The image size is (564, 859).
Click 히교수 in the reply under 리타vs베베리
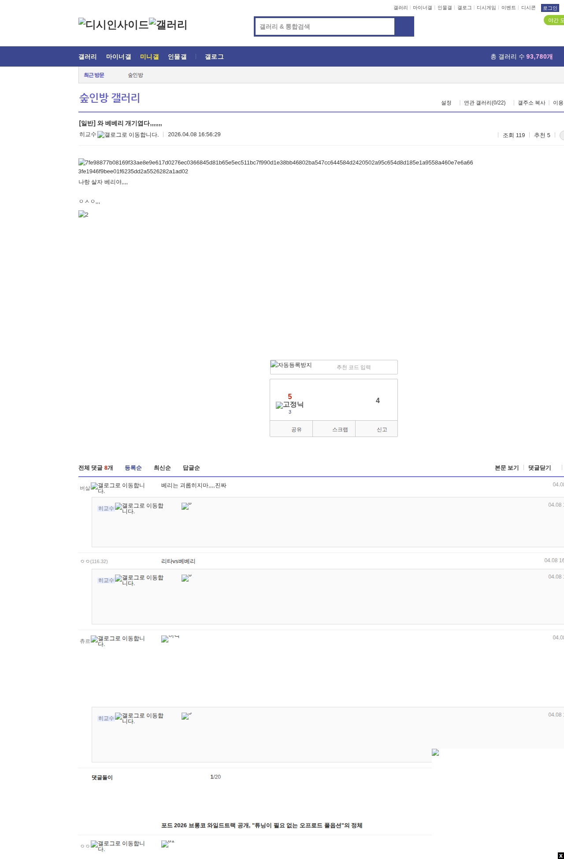(x=106, y=580)
